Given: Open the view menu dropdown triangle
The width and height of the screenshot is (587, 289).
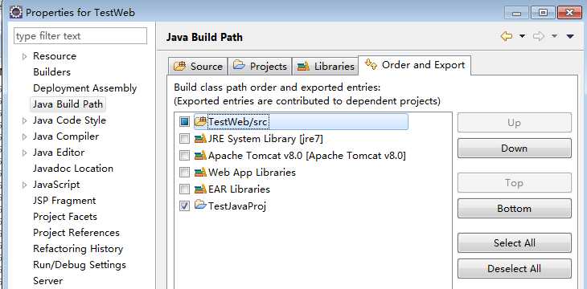Looking at the screenshot, I should pyautogui.click(x=570, y=36).
